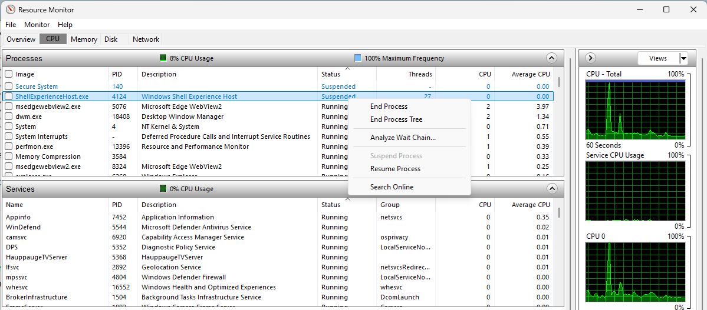Click the CPU - Total usage graph
The height and width of the screenshot is (310, 707).
tap(635, 110)
